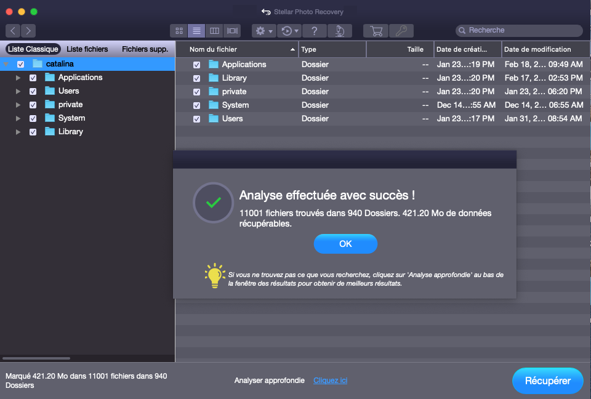The width and height of the screenshot is (591, 399).
Task: Uncheck System checkbox in the file list
Action: coord(197,105)
